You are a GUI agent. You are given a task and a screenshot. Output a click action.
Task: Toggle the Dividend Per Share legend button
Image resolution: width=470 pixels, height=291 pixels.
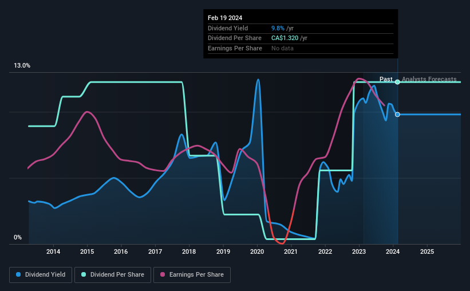pos(113,275)
